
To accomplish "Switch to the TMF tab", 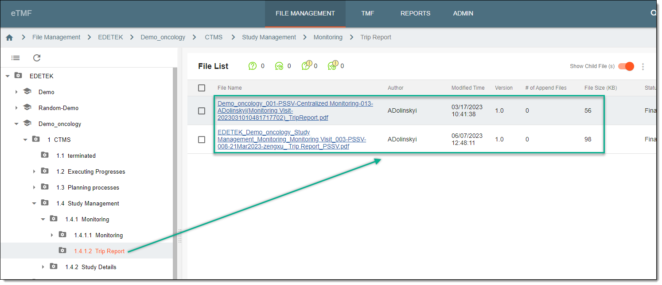I will [368, 13].
